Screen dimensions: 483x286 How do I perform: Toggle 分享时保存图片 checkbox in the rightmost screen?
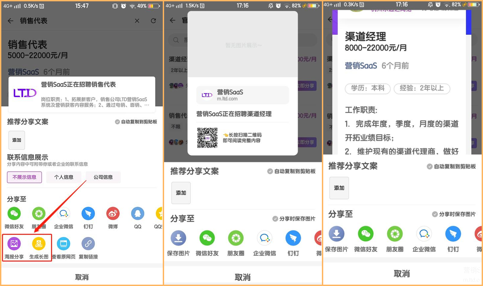tap(435, 214)
